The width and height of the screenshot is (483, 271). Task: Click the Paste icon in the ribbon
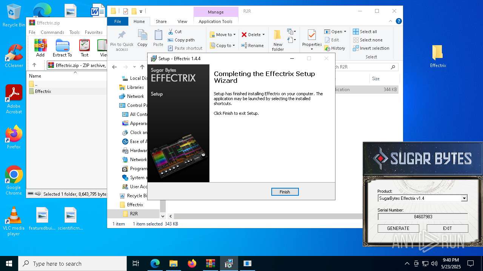(158, 38)
